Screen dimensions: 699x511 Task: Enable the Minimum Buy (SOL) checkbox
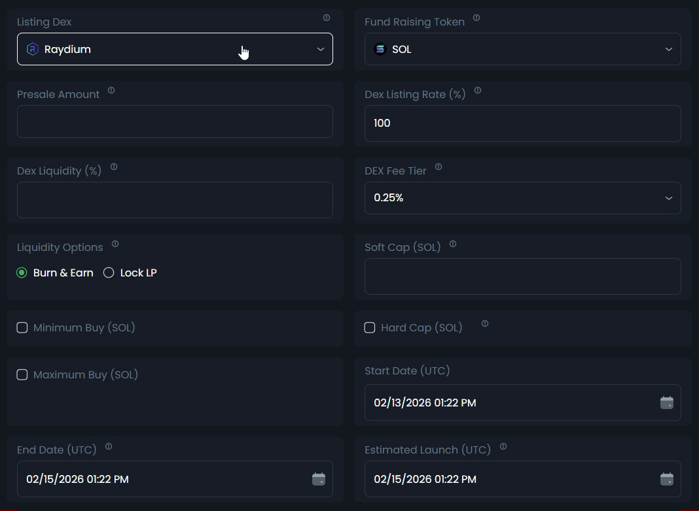pos(22,327)
